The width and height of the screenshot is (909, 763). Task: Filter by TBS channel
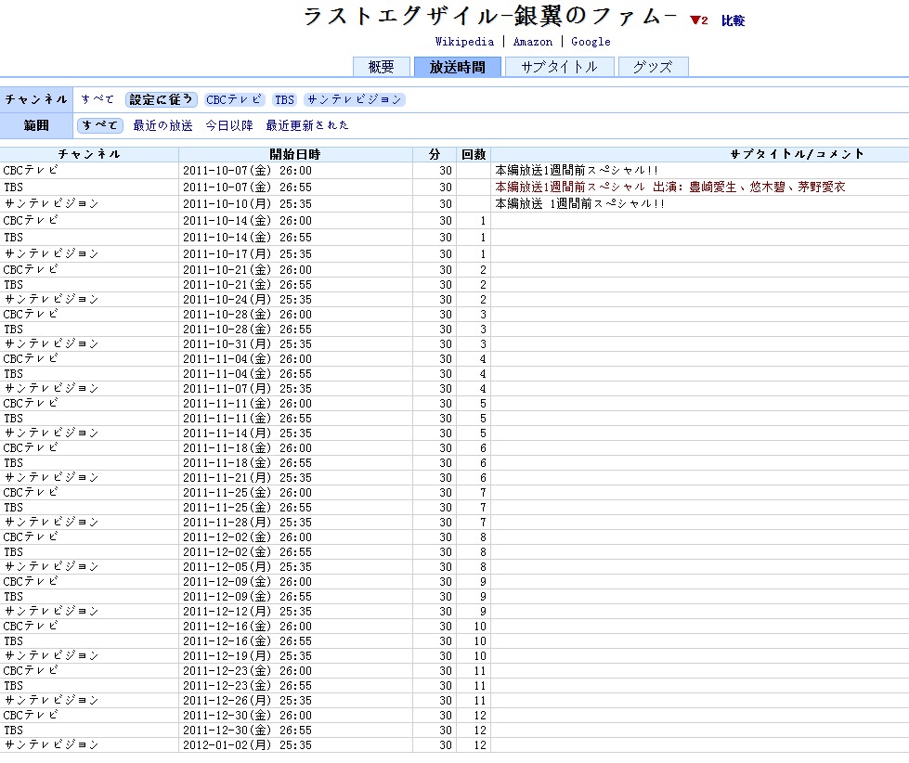coord(285,99)
